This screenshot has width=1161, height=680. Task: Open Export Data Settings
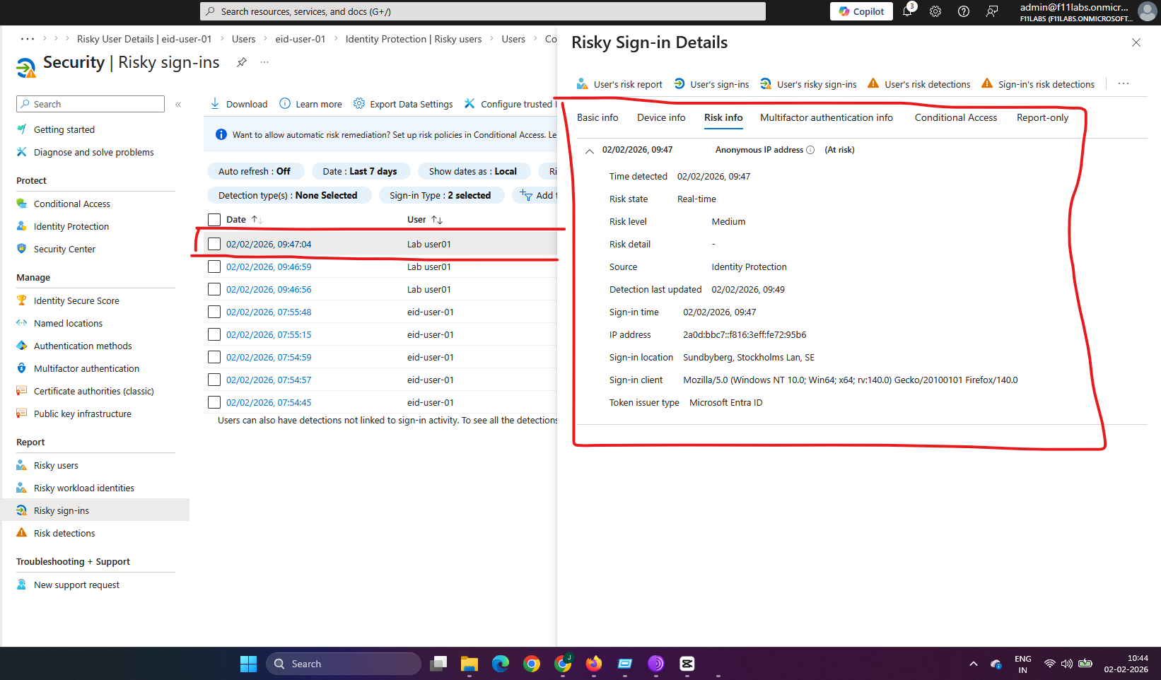coord(403,104)
